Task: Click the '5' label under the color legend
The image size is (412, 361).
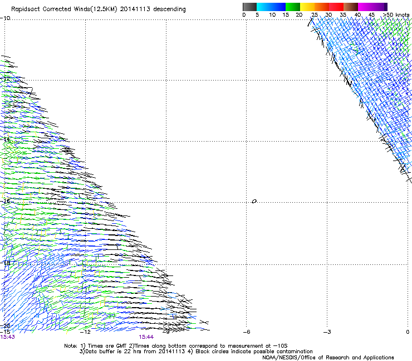Action: (x=257, y=14)
